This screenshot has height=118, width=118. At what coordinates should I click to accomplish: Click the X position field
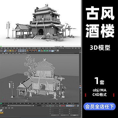[55, 110]
